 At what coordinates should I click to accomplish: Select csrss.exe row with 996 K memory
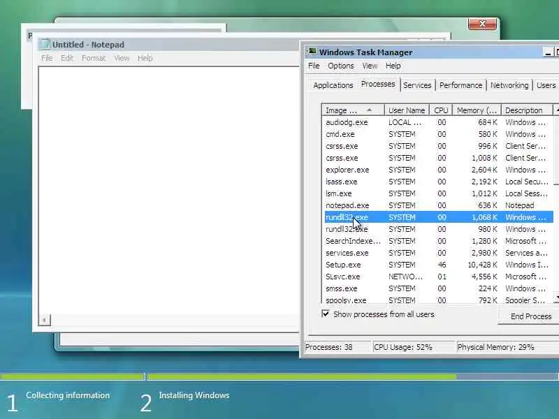pyautogui.click(x=439, y=146)
